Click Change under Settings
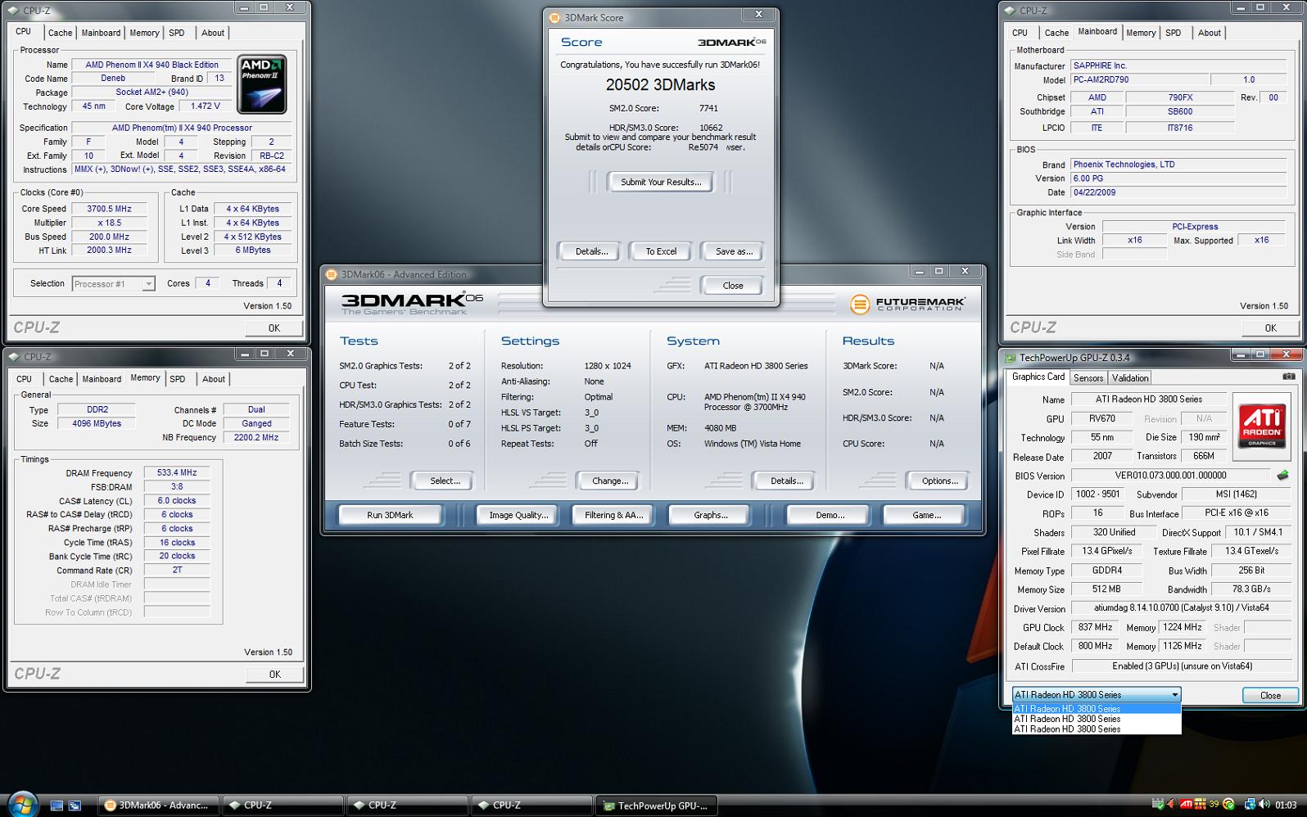The width and height of the screenshot is (1307, 817). pyautogui.click(x=610, y=481)
